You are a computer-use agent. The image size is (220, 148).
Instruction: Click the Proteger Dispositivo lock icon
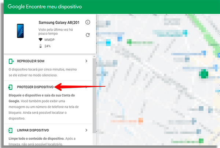(x=10, y=87)
